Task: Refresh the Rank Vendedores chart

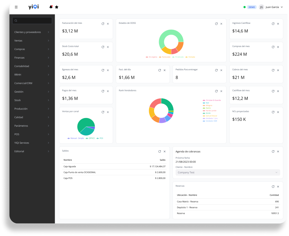Action: (x=216, y=91)
